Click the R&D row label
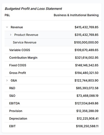The width and height of the screenshot is (104, 135). [12, 88]
